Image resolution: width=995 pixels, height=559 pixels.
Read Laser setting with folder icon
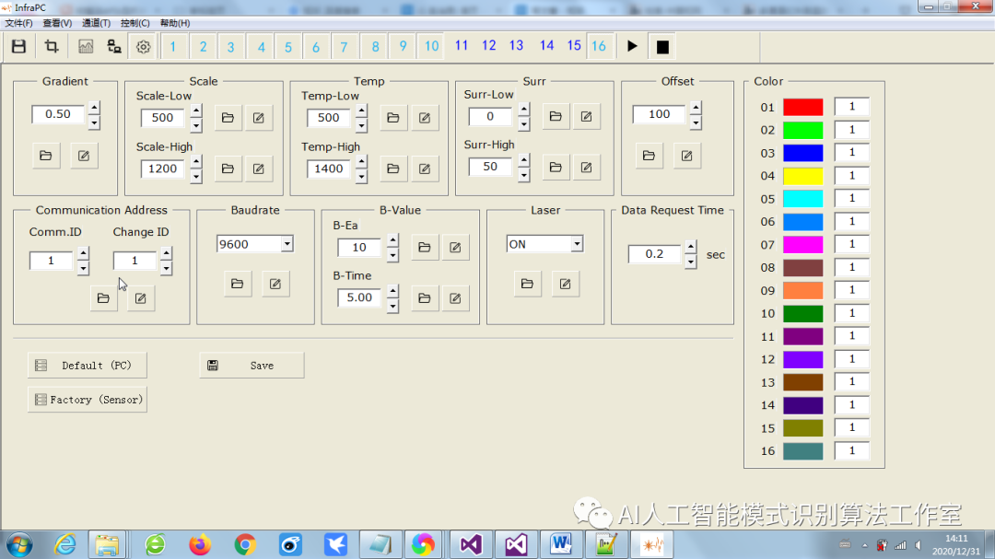point(527,284)
